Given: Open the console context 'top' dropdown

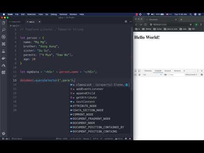Looking at the screenshot, I should click(153, 74).
